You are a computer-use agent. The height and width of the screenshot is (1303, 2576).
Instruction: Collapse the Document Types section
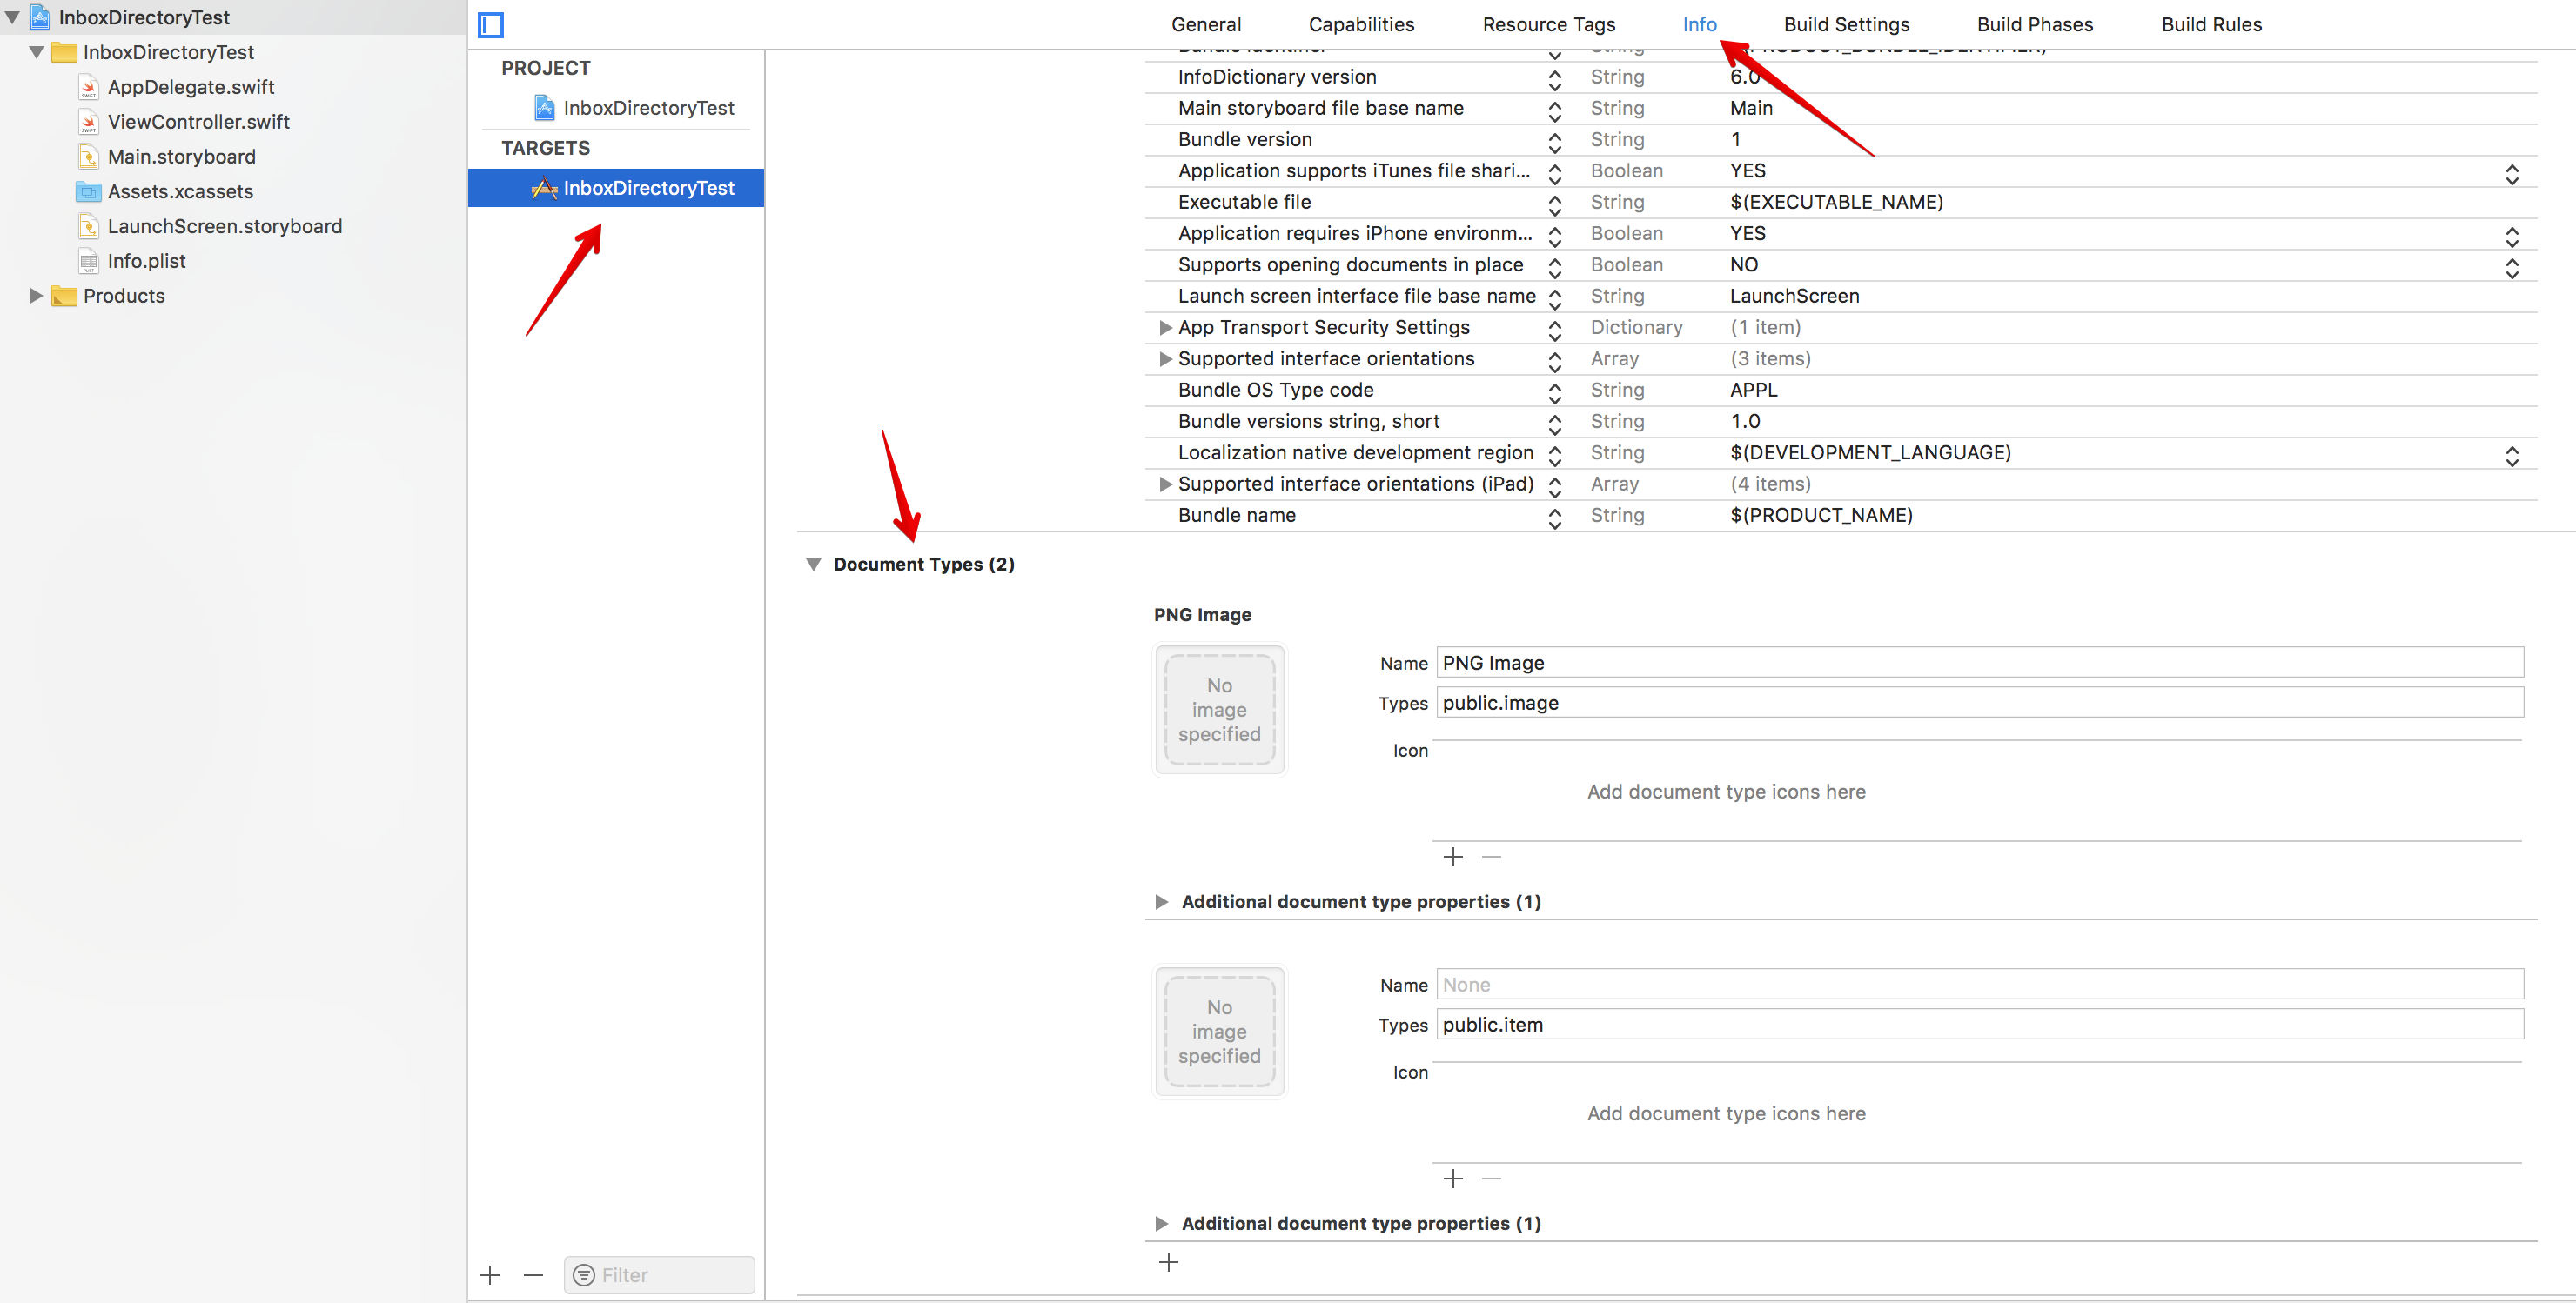(813, 565)
